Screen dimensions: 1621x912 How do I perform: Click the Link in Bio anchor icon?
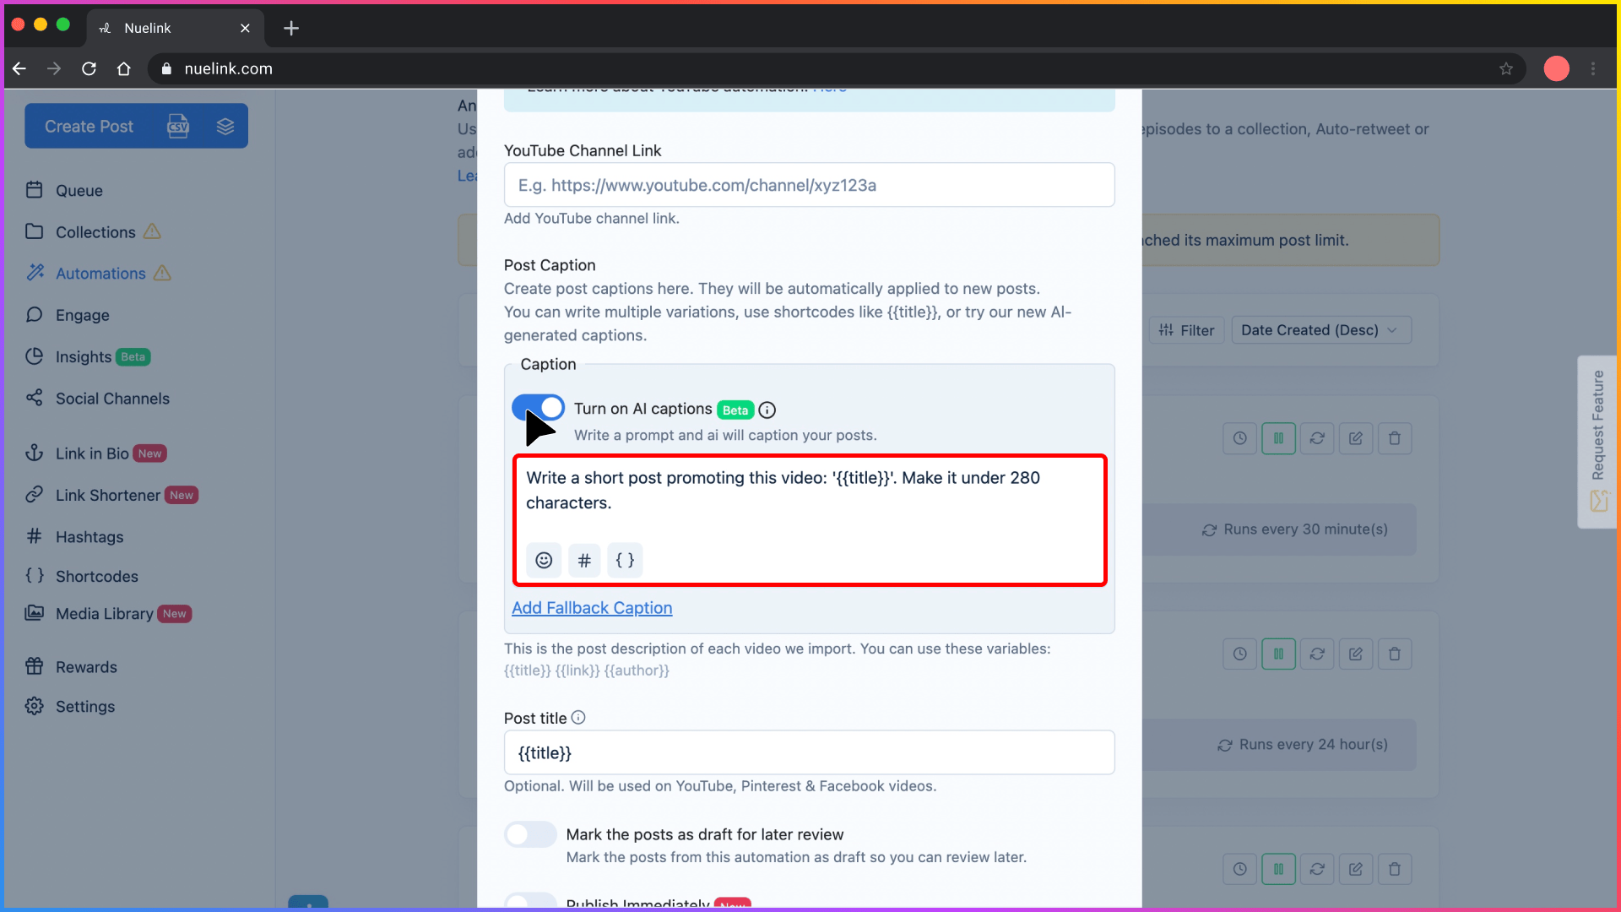click(x=34, y=453)
